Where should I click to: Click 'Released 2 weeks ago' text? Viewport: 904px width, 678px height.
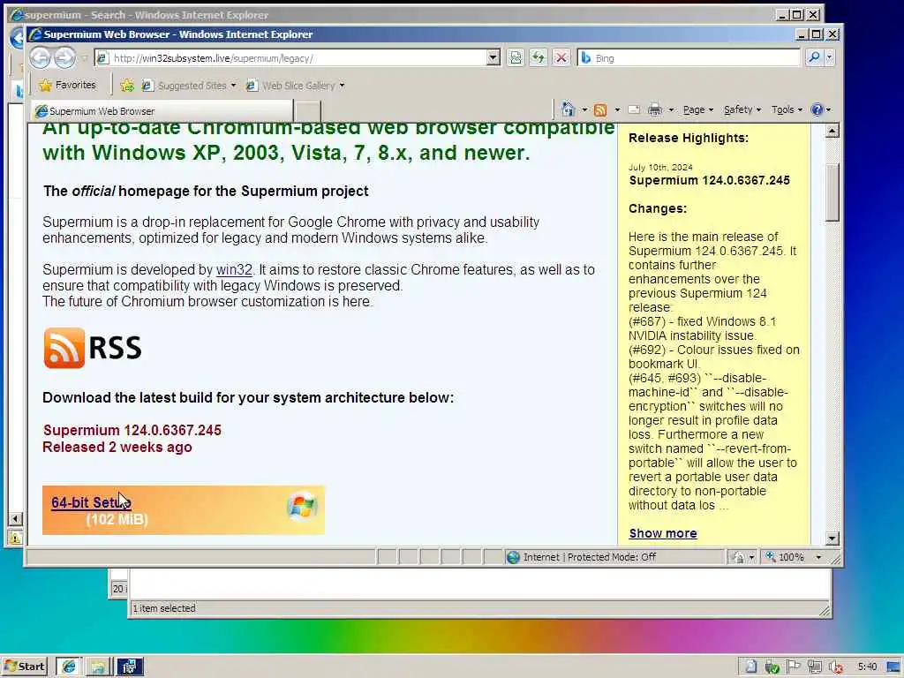click(x=117, y=448)
